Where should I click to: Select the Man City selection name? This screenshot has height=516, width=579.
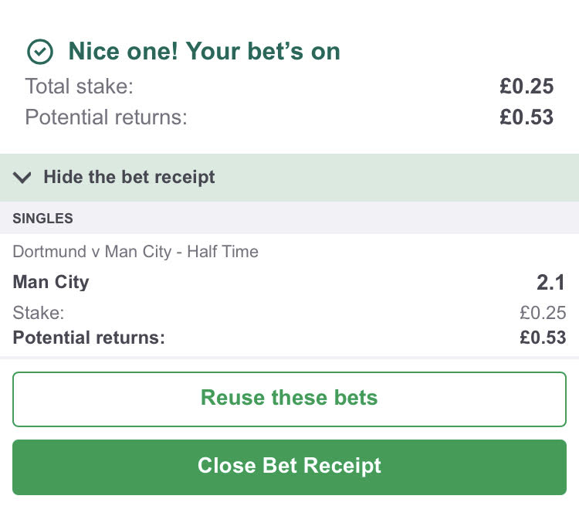point(51,282)
